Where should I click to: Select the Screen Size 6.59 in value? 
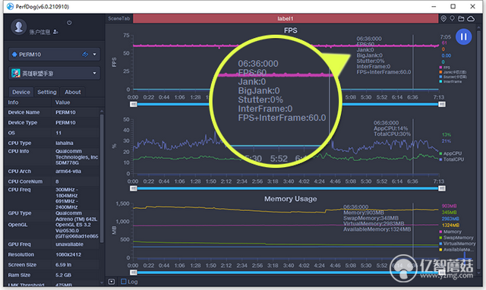64,265
